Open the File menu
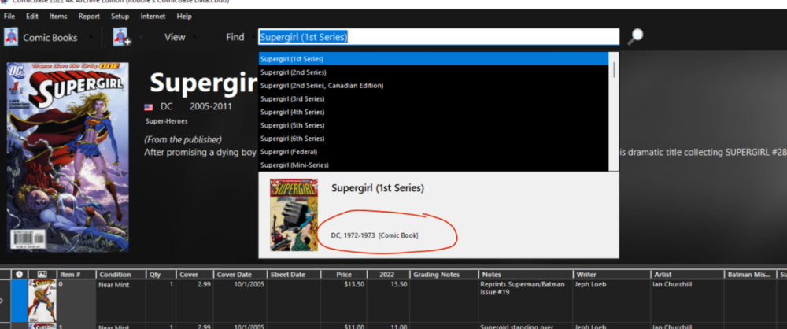 click(x=9, y=16)
